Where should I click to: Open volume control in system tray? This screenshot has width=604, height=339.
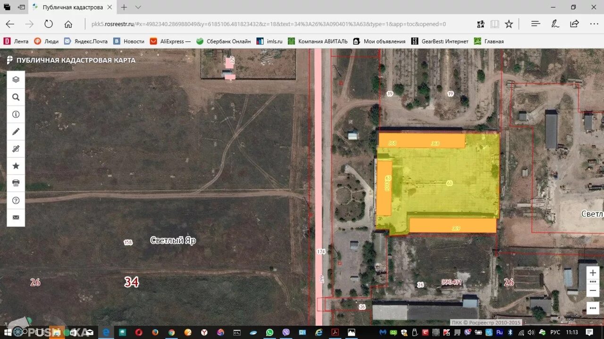click(x=531, y=332)
